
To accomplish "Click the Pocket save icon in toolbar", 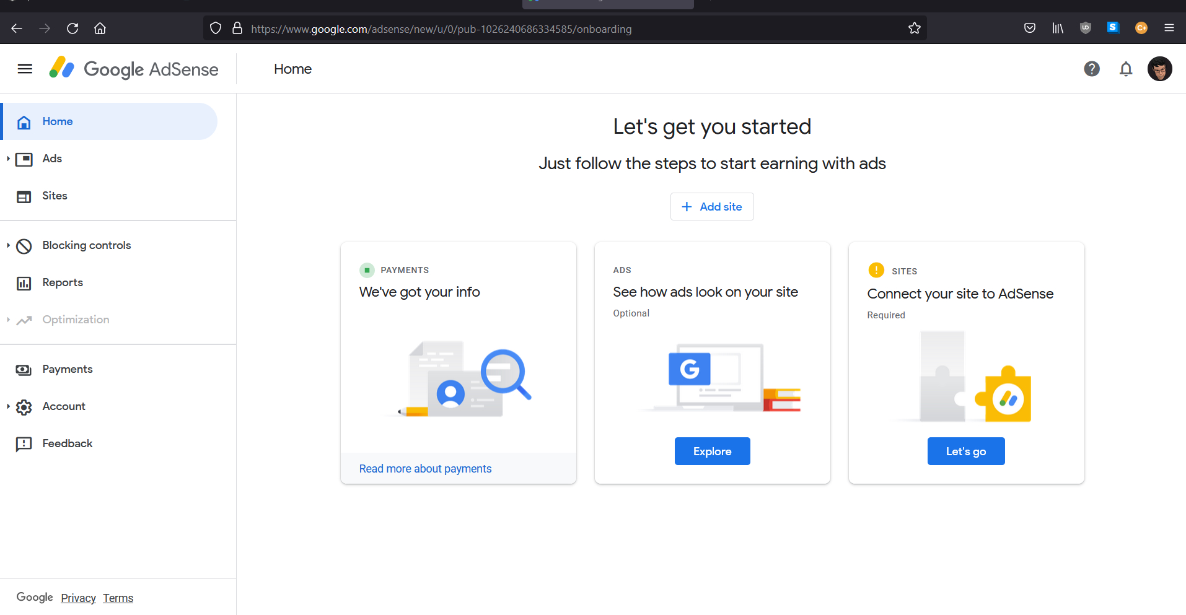I will coord(1030,28).
